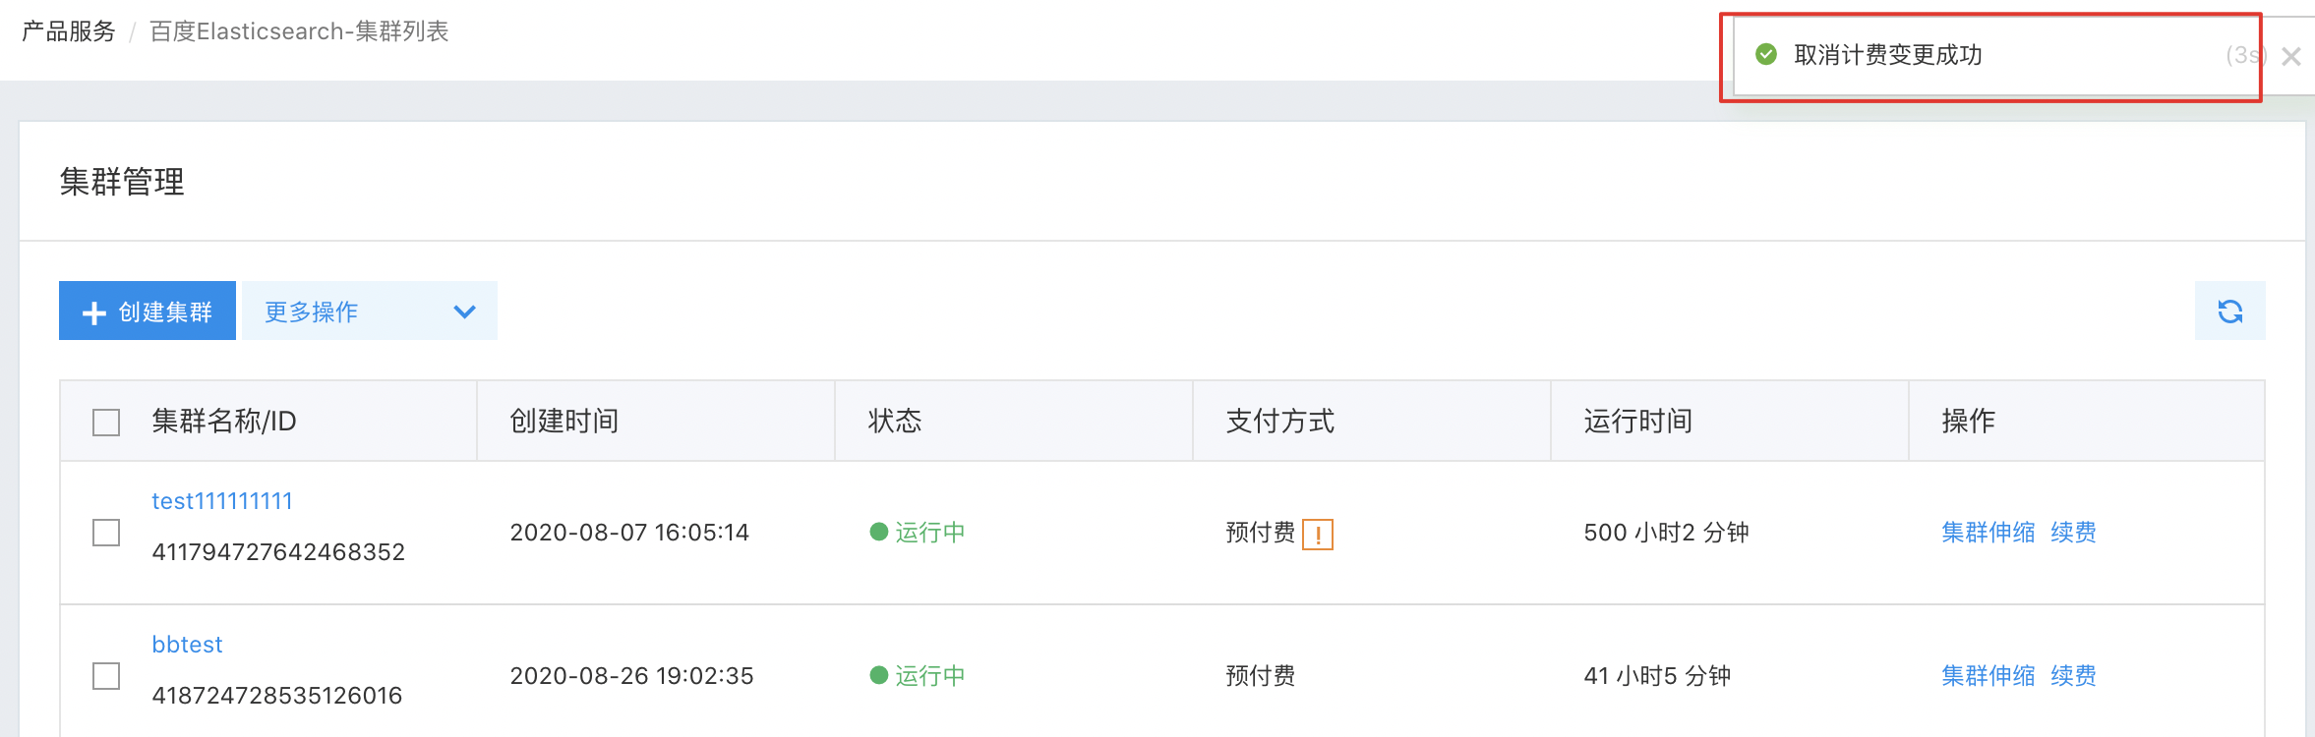Open the test111111111 cluster link
Screen dimensions: 2315x737
coord(222,501)
